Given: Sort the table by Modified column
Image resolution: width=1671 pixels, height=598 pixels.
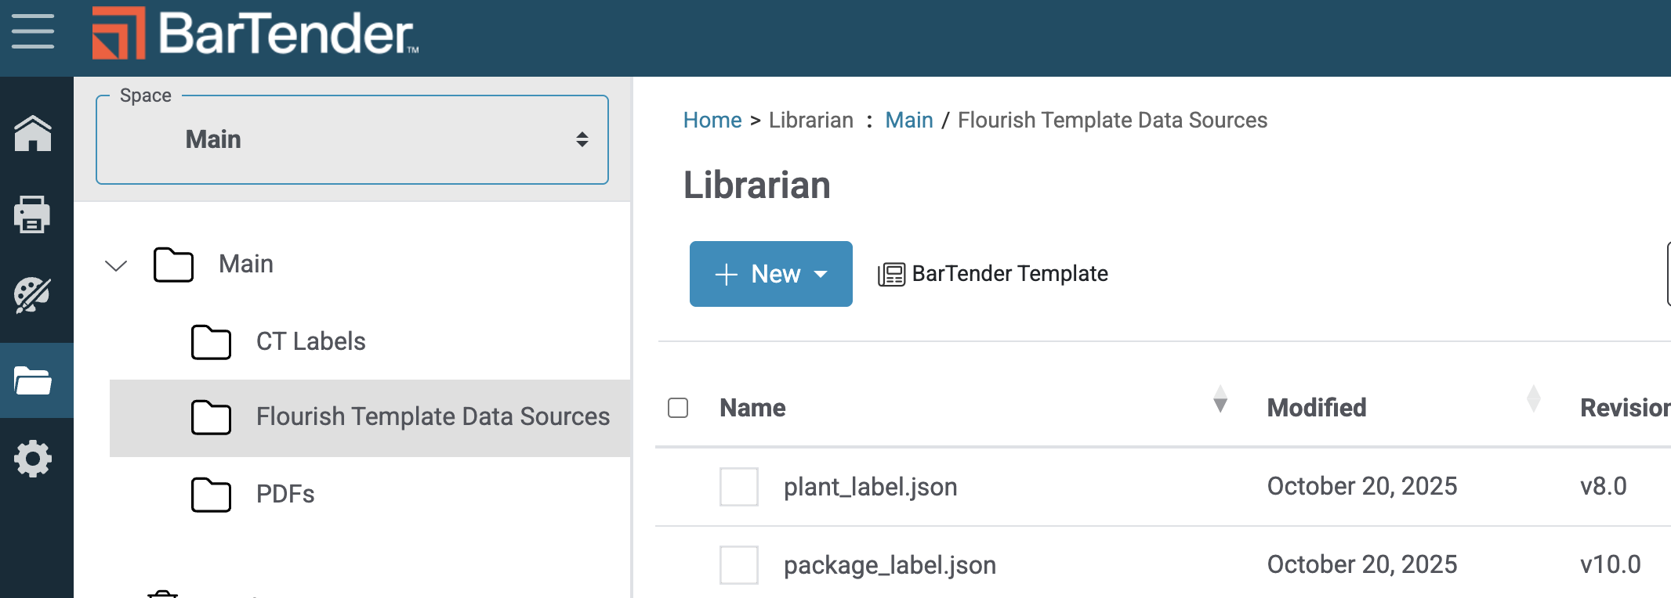Looking at the screenshot, I should [x=1534, y=399].
